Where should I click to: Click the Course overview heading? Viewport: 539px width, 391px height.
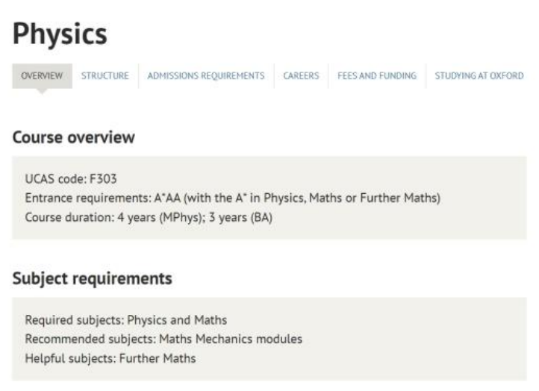(73, 137)
